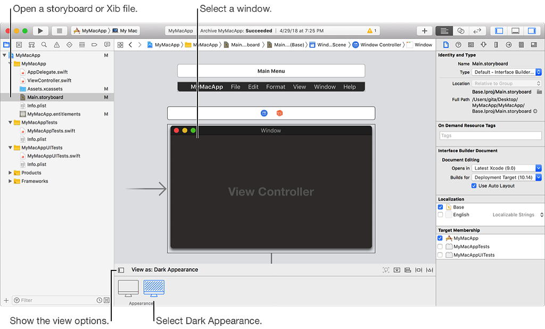Expand the Frameworks group

tap(10, 181)
